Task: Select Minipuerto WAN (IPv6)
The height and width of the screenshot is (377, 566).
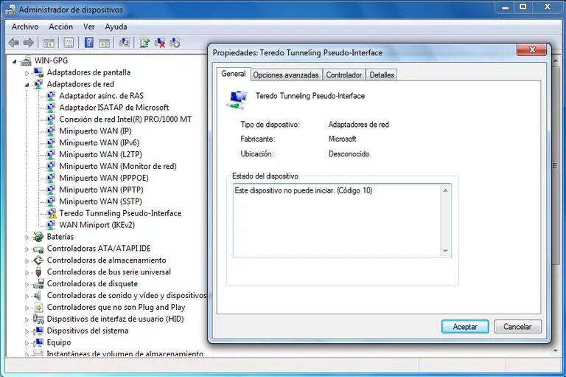Action: pyautogui.click(x=99, y=143)
